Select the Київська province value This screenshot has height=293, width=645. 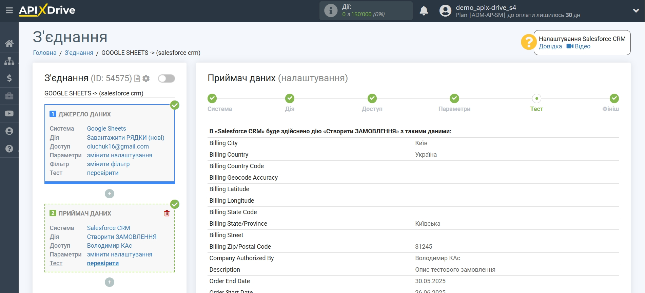(428, 224)
